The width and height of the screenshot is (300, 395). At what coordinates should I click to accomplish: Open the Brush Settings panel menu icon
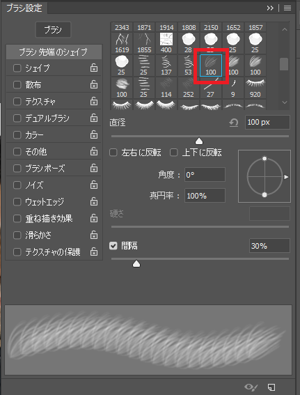[x=287, y=8]
